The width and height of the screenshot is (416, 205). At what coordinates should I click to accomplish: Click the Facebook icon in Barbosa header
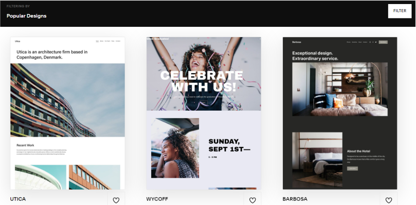coord(373,42)
